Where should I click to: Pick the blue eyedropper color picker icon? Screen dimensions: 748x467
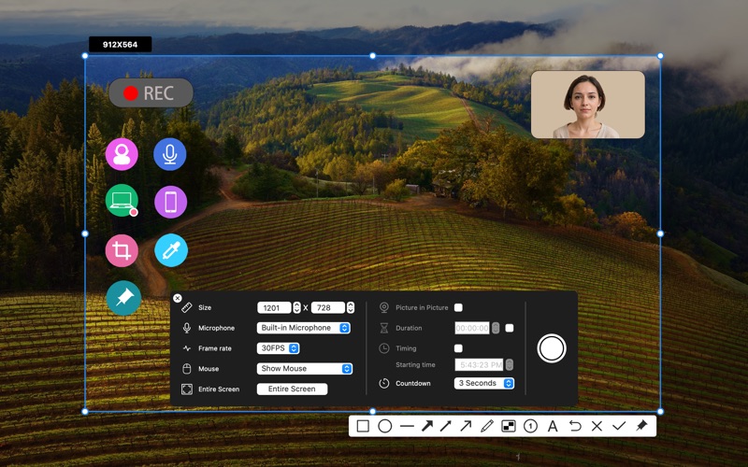tap(171, 250)
